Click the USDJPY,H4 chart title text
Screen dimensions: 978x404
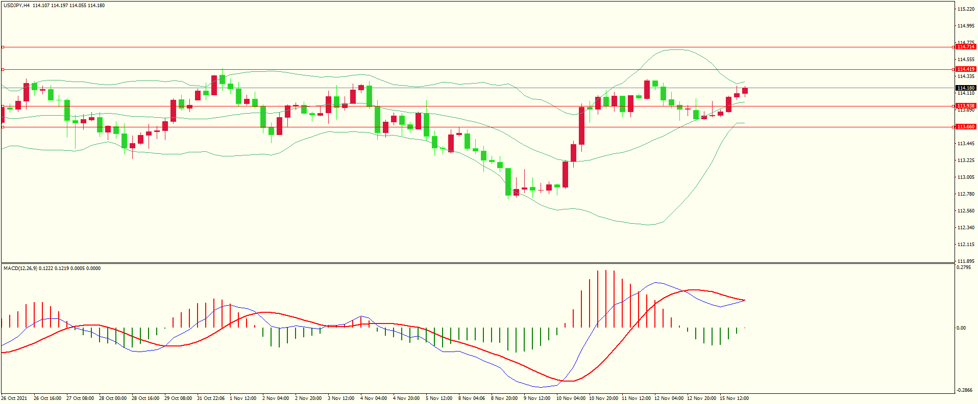(16, 6)
